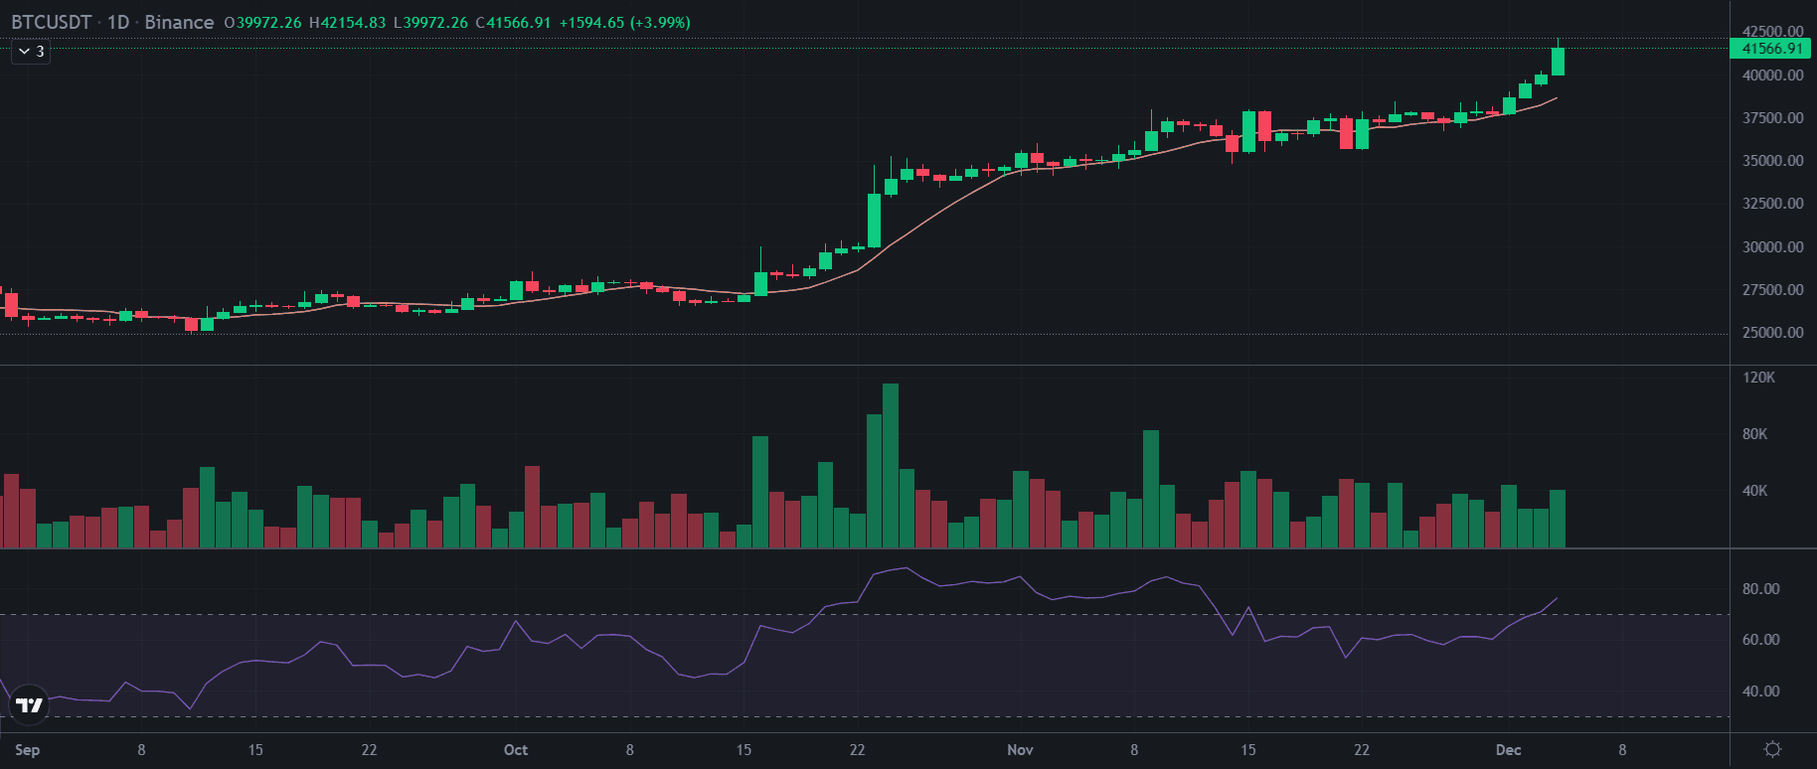Click the TradingView logo badge
1817x769 pixels.
[x=29, y=704]
